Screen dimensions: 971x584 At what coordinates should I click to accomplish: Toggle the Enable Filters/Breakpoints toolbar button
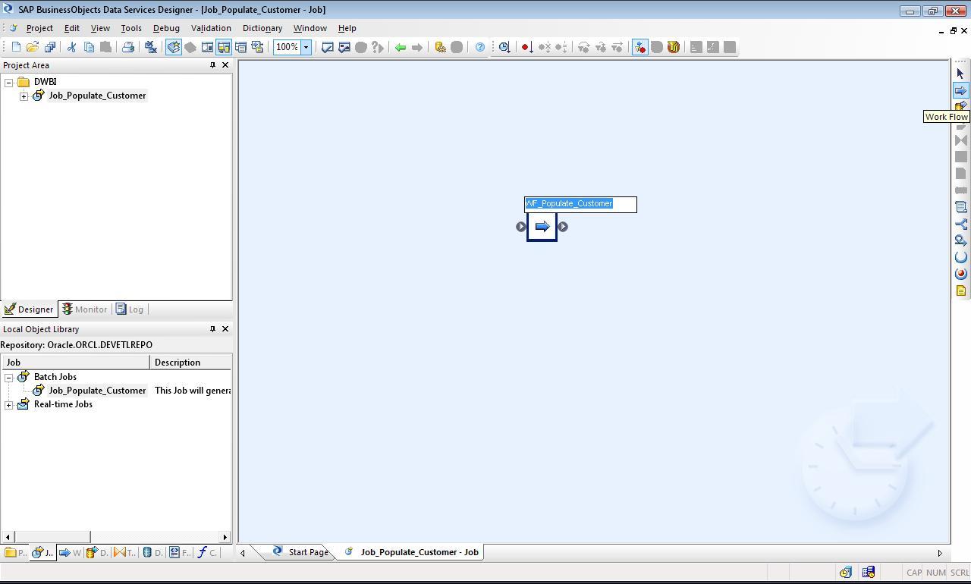click(x=639, y=47)
